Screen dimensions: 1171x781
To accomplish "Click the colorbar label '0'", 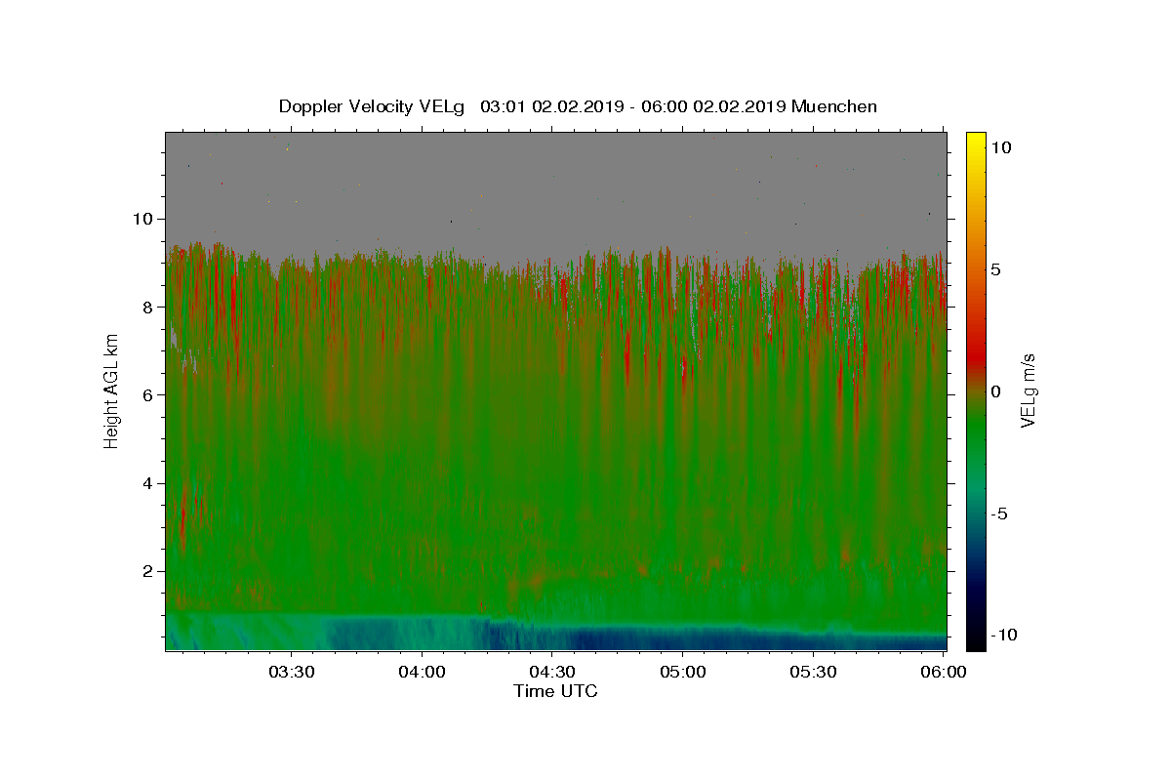I will pyautogui.click(x=995, y=391).
